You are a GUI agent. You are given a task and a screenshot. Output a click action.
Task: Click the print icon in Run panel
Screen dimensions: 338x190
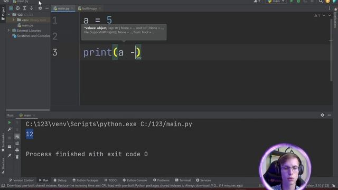[x=17, y=150]
